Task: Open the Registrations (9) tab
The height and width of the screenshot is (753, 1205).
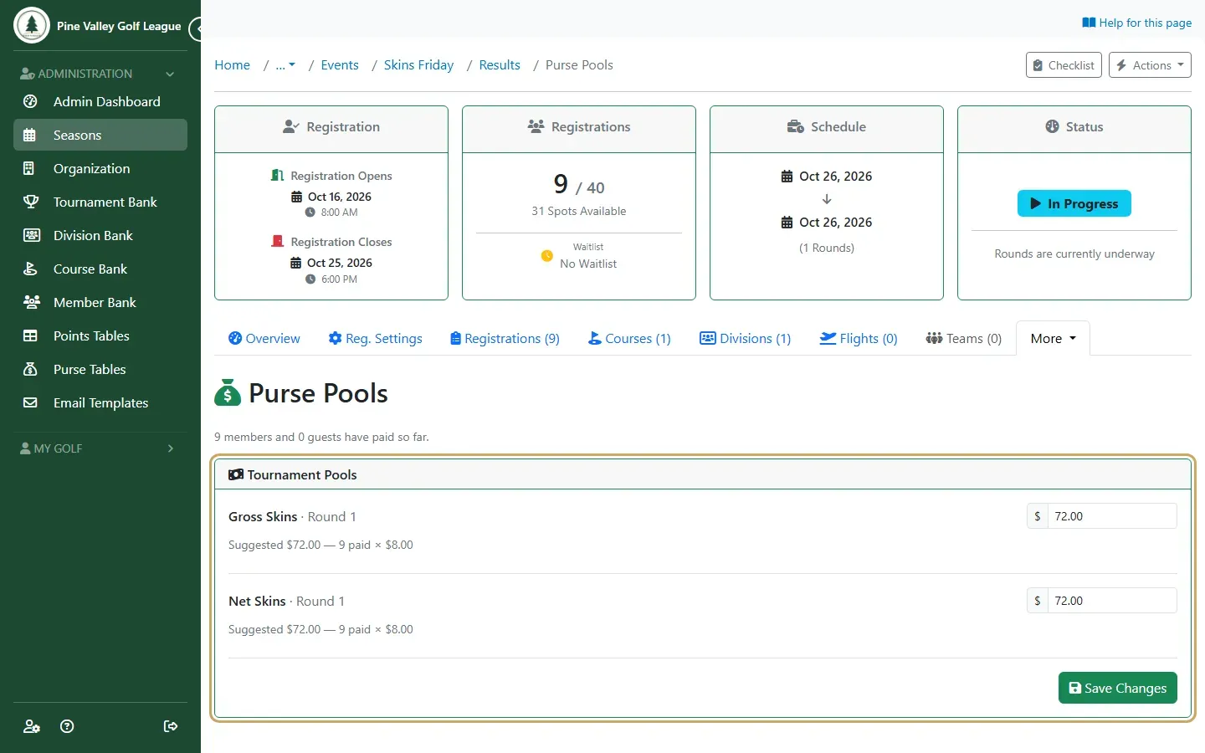Action: [505, 338]
